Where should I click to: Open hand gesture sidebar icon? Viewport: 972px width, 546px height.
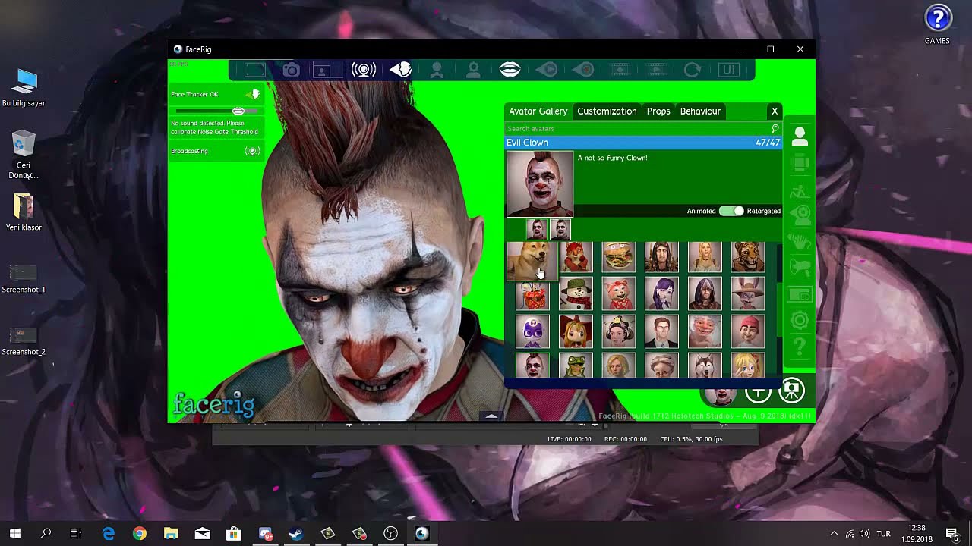(x=800, y=242)
